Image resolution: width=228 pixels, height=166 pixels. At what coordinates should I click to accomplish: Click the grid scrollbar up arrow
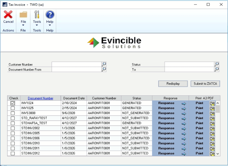click(218, 103)
